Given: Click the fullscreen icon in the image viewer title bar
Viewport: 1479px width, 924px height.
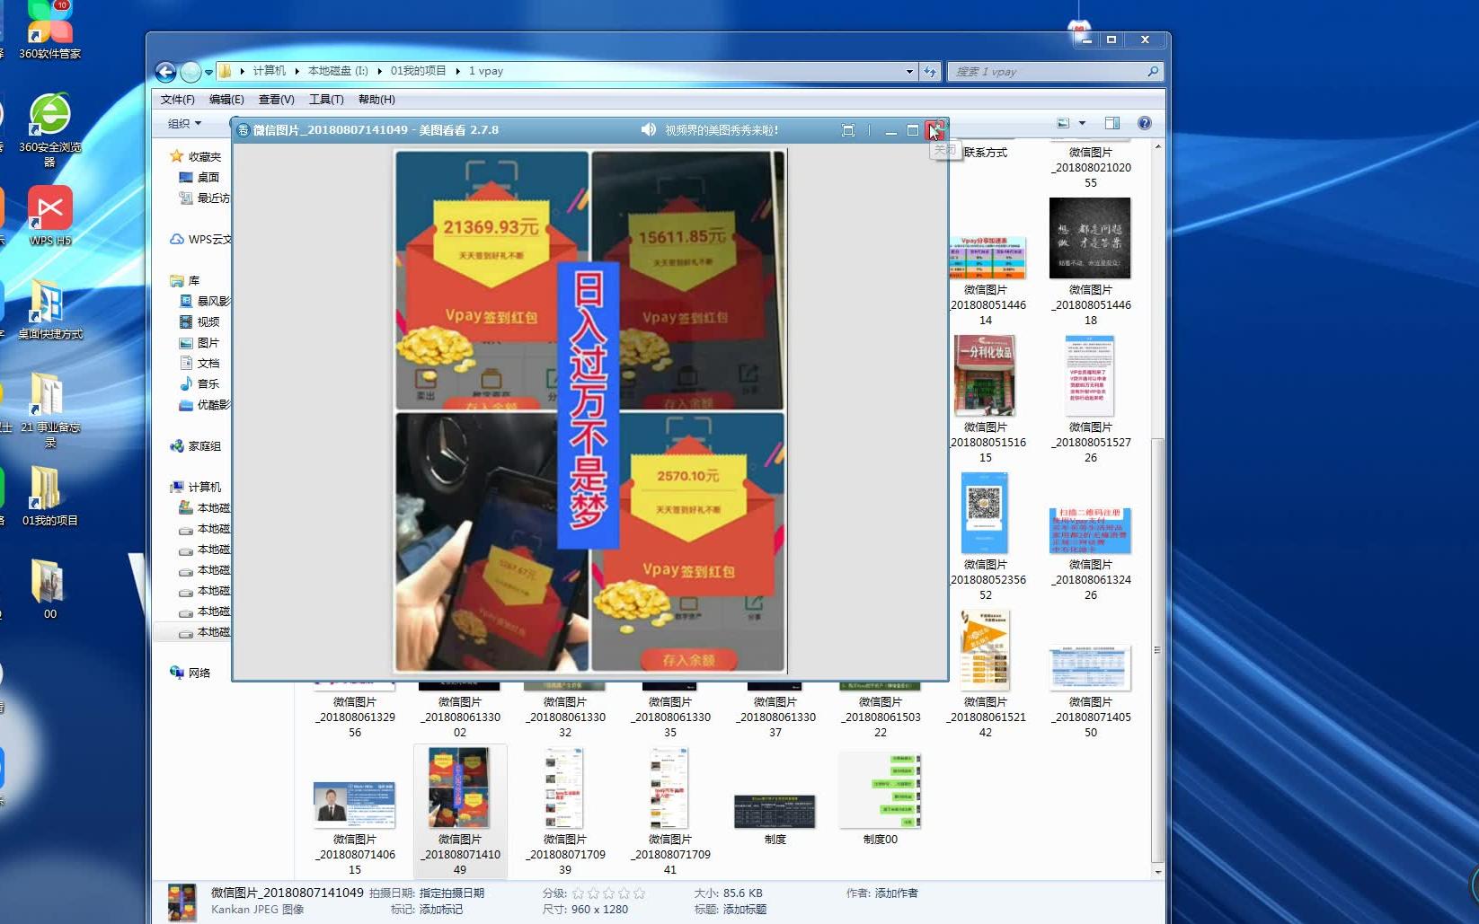Looking at the screenshot, I should 847,130.
